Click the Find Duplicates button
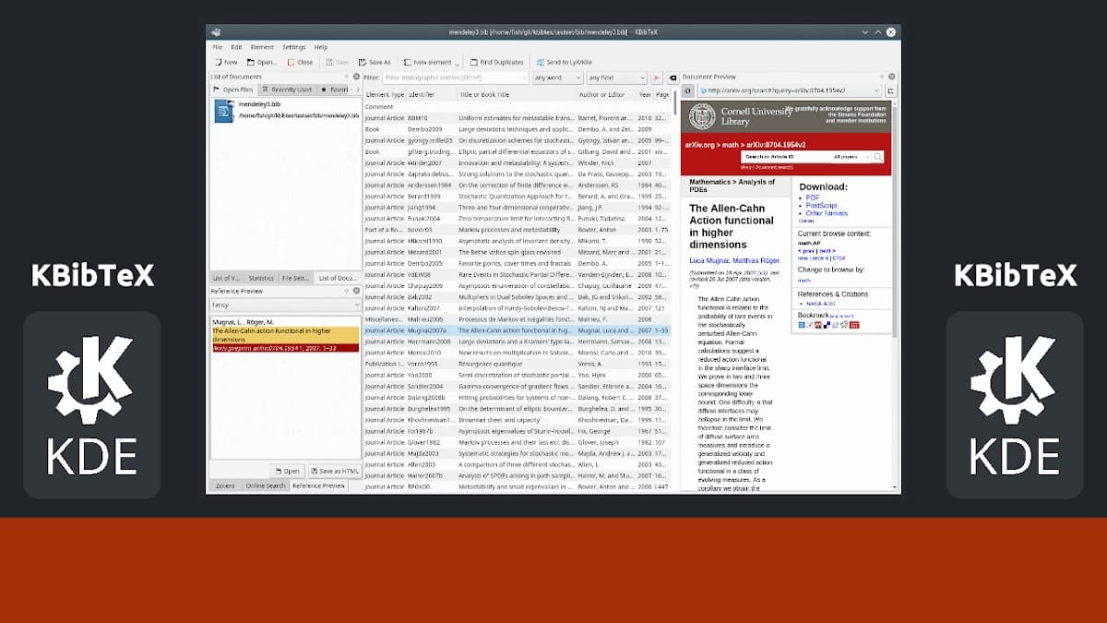Viewport: 1107px width, 623px height. (496, 63)
